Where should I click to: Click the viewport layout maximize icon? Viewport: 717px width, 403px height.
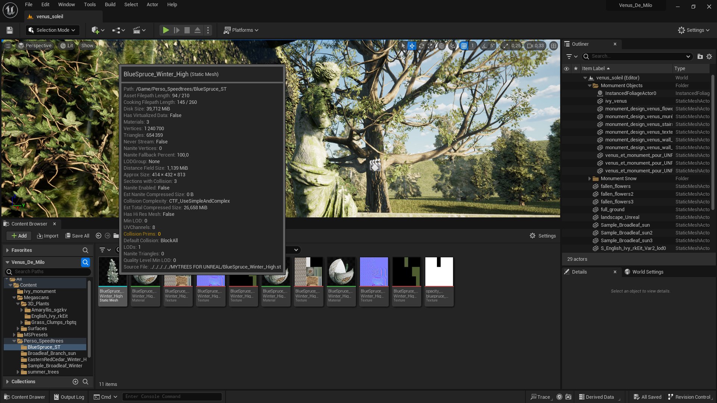[x=553, y=46]
